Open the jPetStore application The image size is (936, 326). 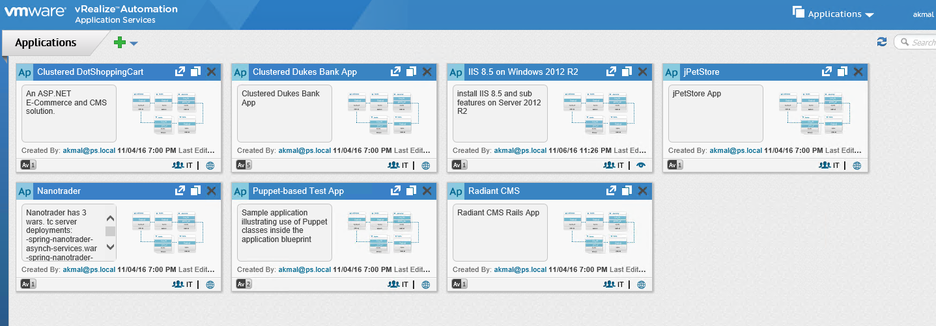(x=827, y=72)
